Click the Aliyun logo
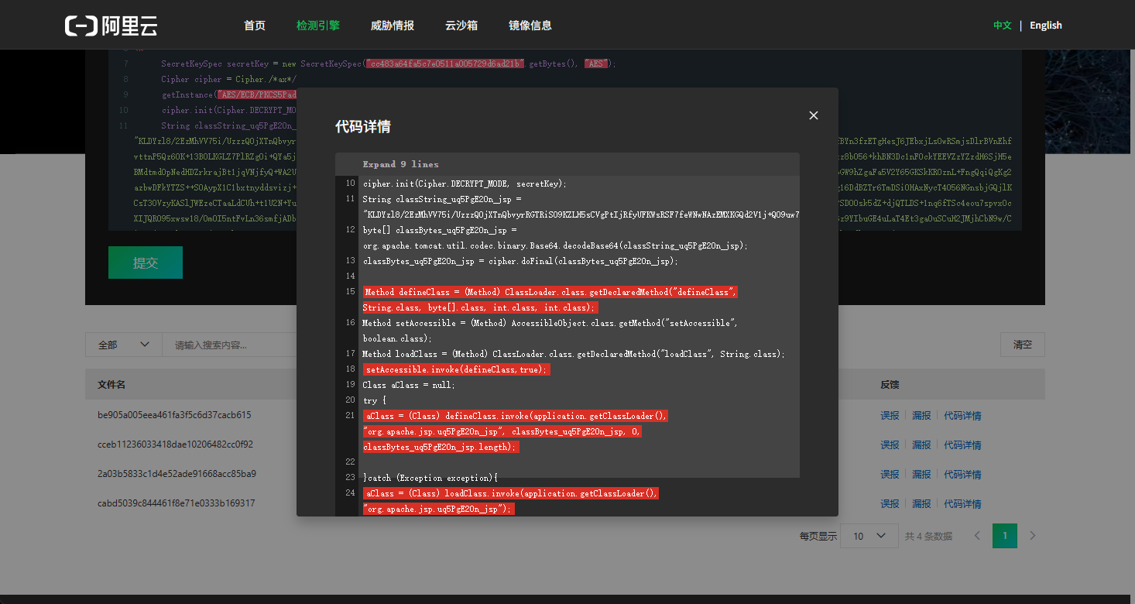 111,26
